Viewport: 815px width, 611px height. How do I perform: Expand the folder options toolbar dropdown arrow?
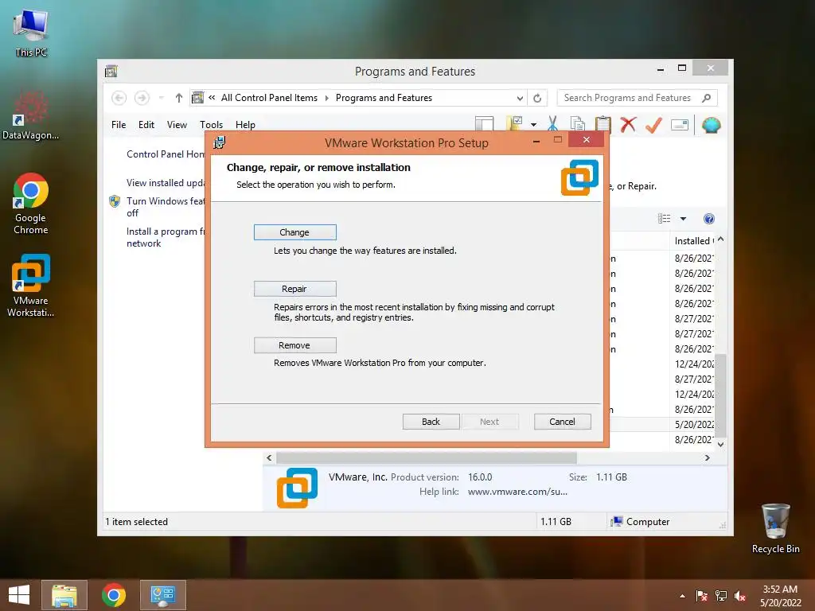(533, 125)
